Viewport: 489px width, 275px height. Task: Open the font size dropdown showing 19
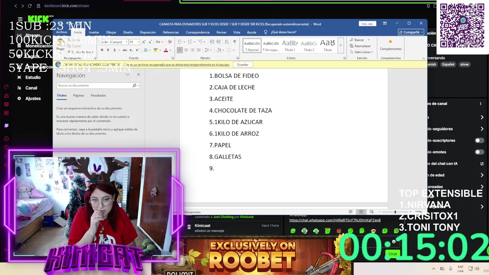(138, 42)
